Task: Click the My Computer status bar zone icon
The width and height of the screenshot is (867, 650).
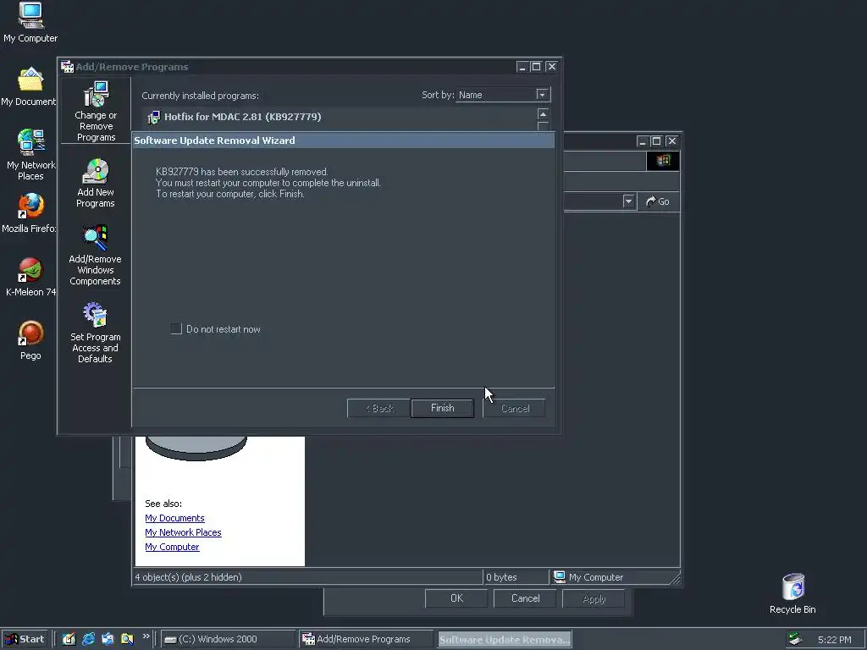Action: click(x=560, y=577)
